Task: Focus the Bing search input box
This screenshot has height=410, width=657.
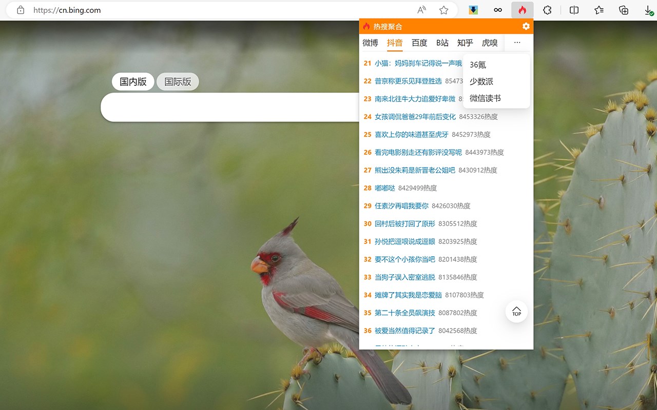Action: [x=230, y=107]
